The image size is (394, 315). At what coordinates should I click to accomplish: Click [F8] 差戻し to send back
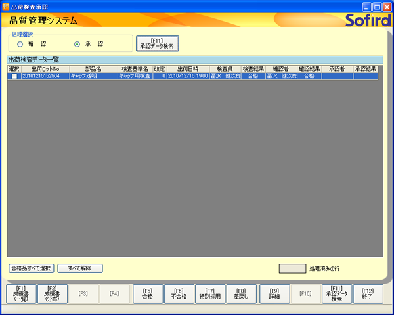tap(241, 293)
